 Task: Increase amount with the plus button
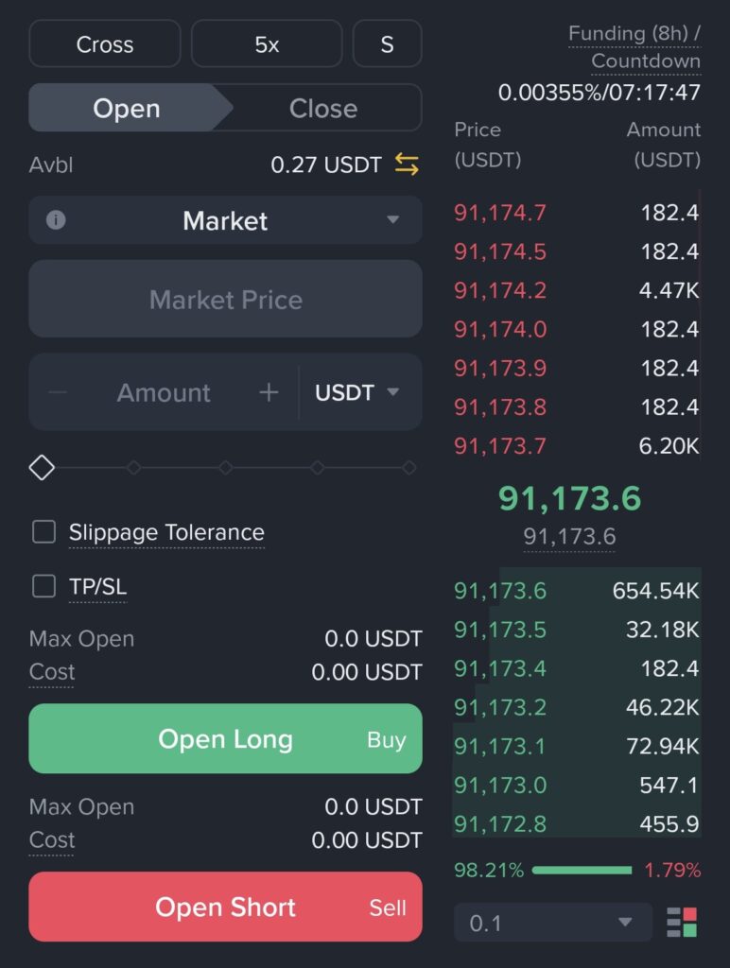pos(269,392)
